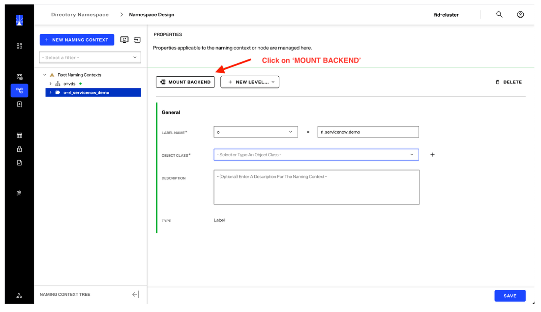
Task: Open the logs list sidebar icon
Action: point(19,193)
